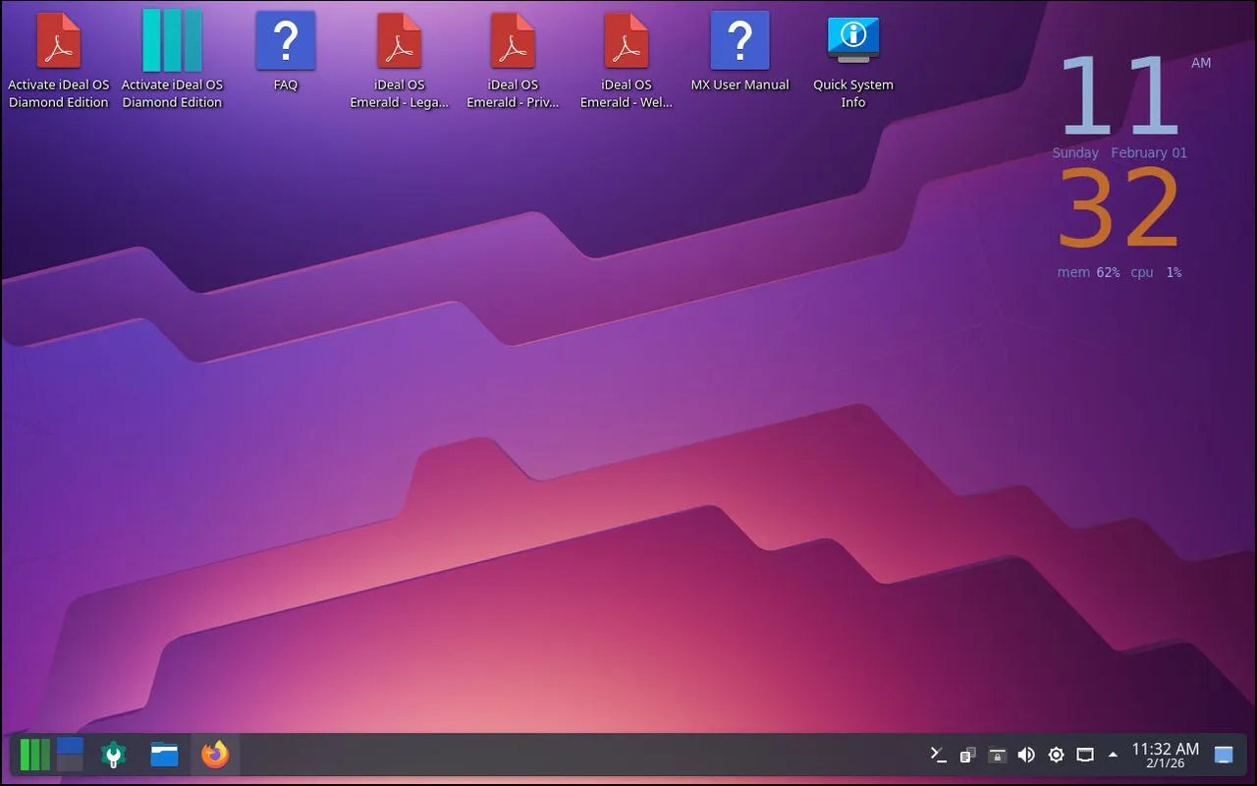Open the clipboard tray icon
Image resolution: width=1257 pixels, height=786 pixels.
point(967,755)
